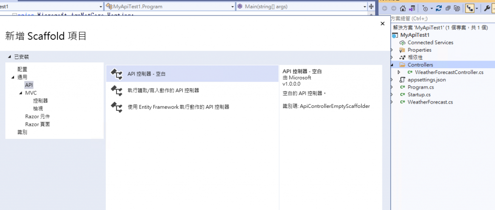Screen dimensions: 495x210
Task: Select API 控制器 - 空白 list entry
Action: 192,74
